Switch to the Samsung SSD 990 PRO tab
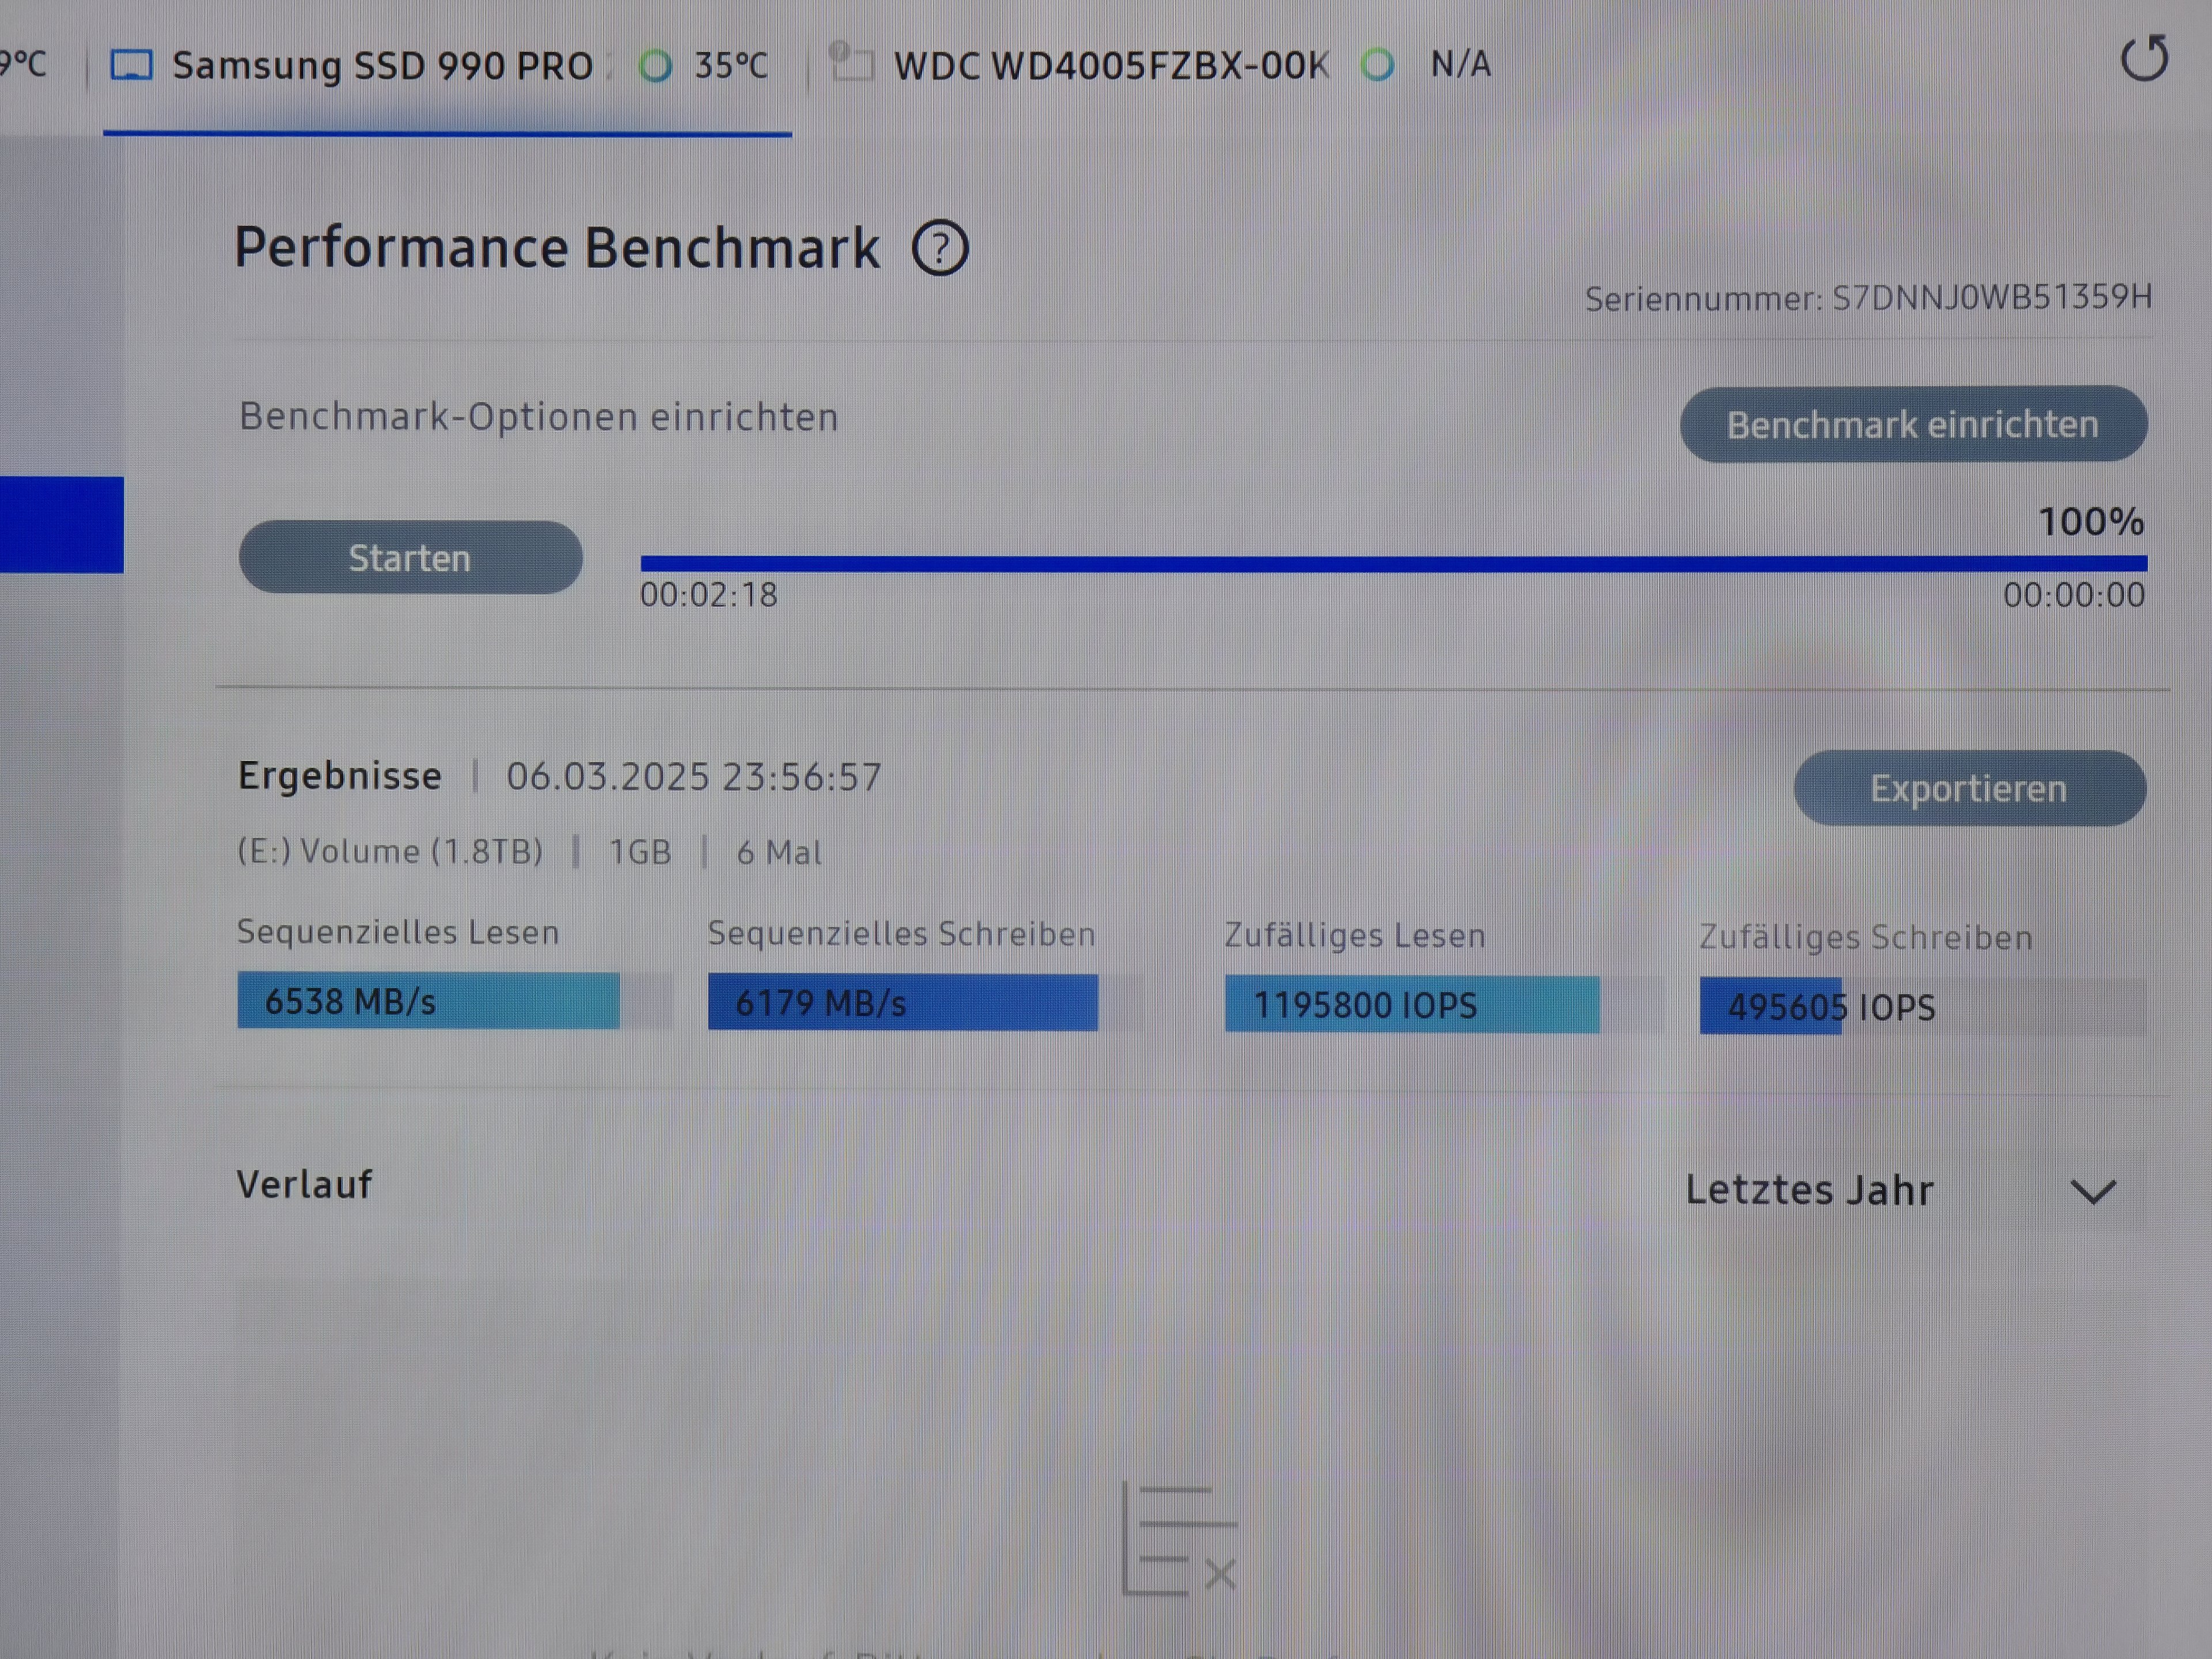Screen dimensions: 2212x1659 click(x=383, y=66)
